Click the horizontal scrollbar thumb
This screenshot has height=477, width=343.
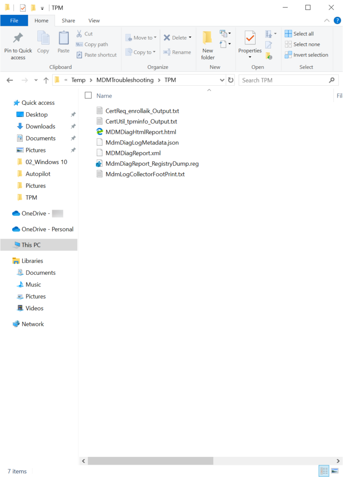click(x=150, y=461)
